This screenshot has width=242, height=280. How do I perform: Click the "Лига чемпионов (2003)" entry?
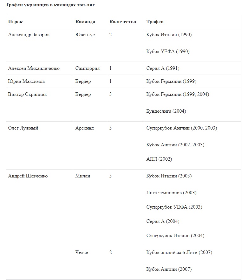point(171,193)
